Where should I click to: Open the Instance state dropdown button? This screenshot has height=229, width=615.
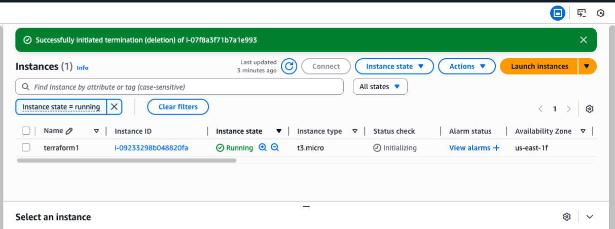[394, 66]
